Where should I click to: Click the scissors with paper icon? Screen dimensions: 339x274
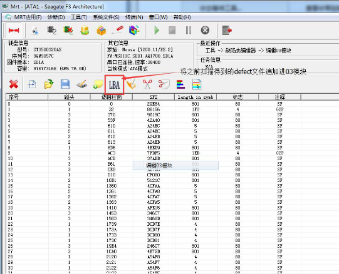(164, 84)
